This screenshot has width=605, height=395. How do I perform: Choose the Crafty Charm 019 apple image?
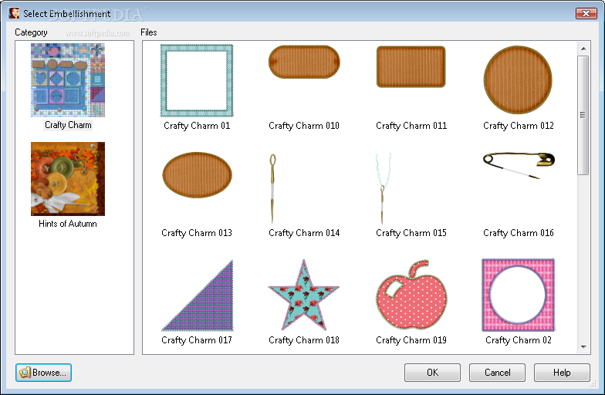411,295
